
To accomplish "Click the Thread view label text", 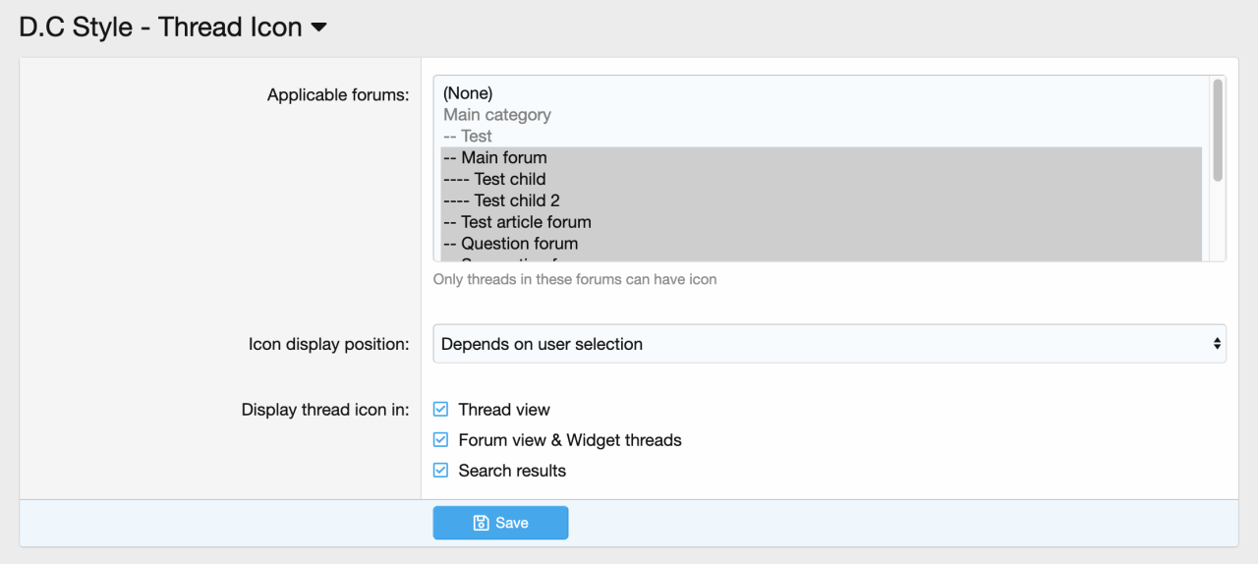I will click(504, 410).
